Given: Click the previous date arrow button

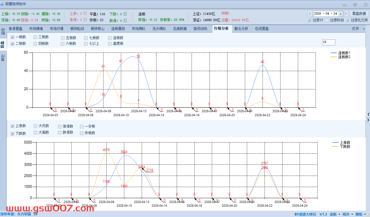Looking at the screenshot, I should click(310, 14).
